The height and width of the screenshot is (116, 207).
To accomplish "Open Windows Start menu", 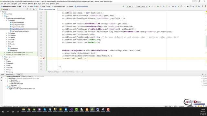I will click(x=3, y=111).
